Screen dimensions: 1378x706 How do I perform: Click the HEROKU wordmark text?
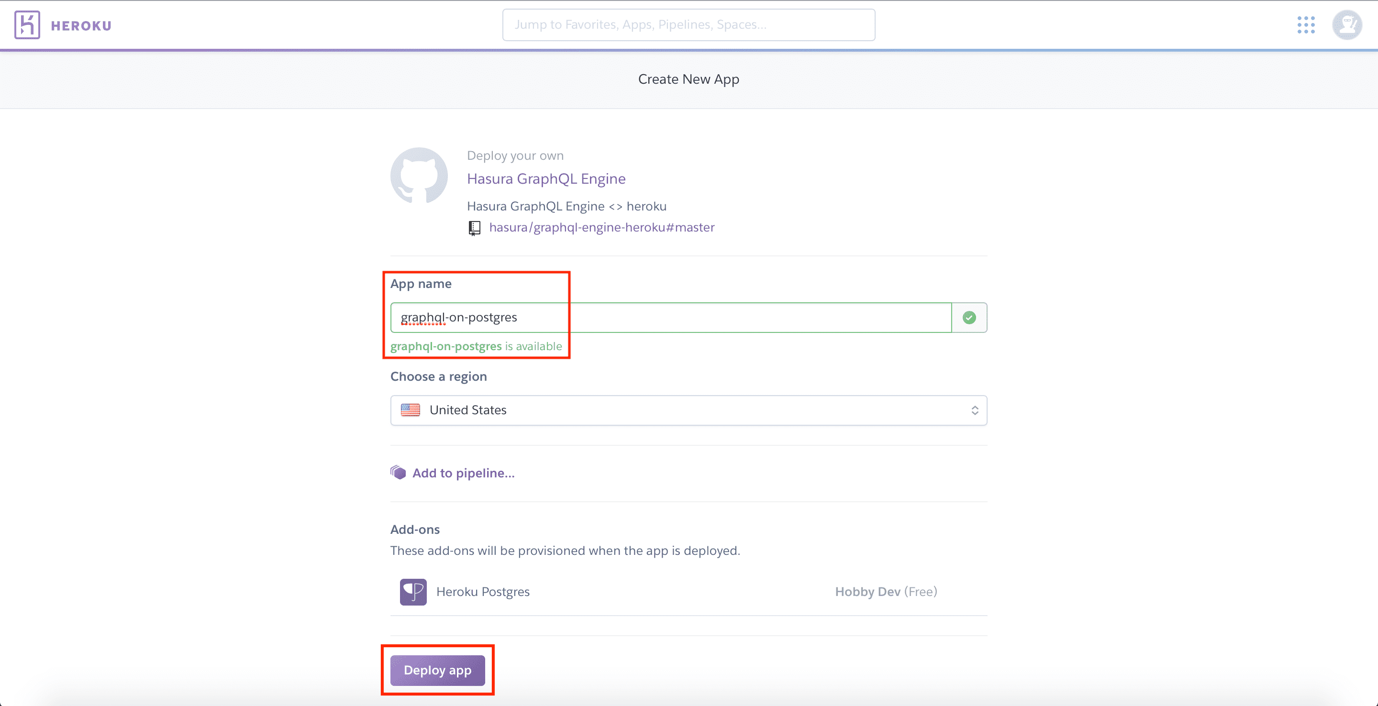click(81, 26)
